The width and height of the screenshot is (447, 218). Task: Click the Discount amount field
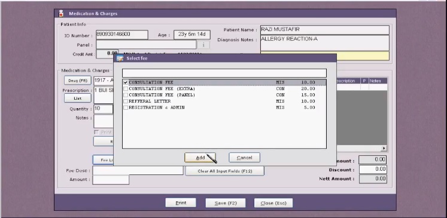373,170
